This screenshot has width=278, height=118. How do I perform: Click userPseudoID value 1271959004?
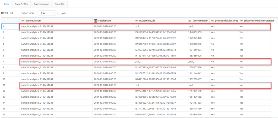click(x=198, y=50)
